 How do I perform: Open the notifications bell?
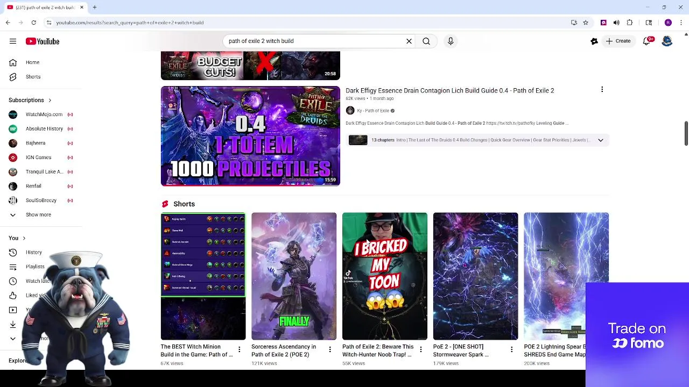tap(648, 41)
